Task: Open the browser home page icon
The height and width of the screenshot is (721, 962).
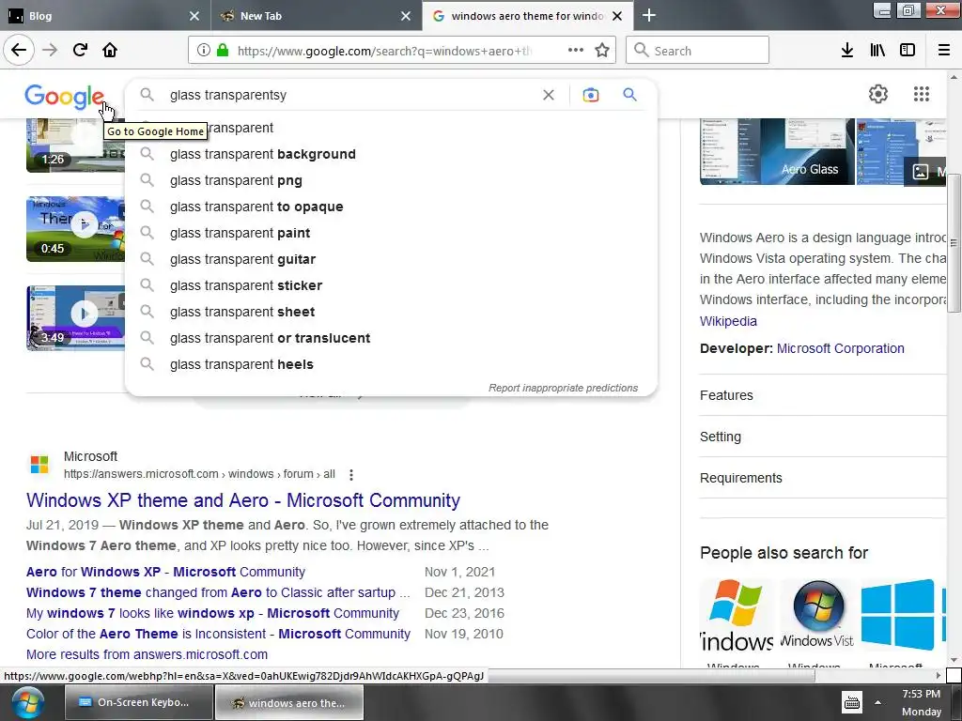Action: 110,51
